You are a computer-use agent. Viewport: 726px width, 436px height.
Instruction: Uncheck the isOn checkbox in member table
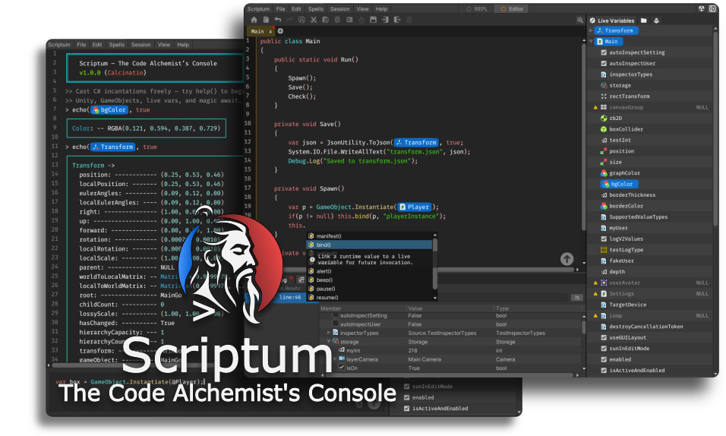click(x=342, y=368)
